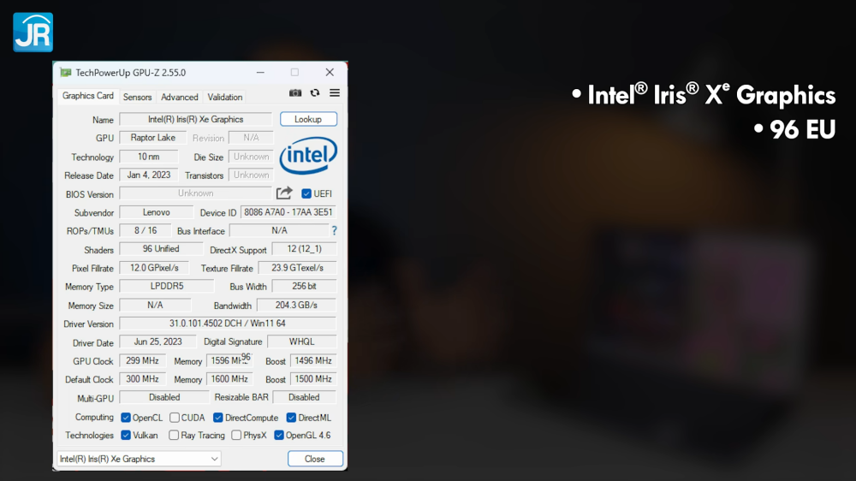Click the Pixel Fillrate value 12.0 GPixel/s
856x481 pixels.
click(x=154, y=268)
